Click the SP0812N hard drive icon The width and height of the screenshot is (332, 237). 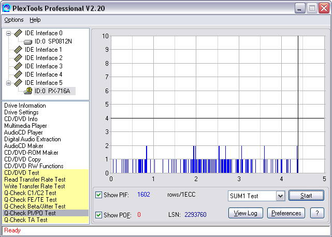[28, 42]
